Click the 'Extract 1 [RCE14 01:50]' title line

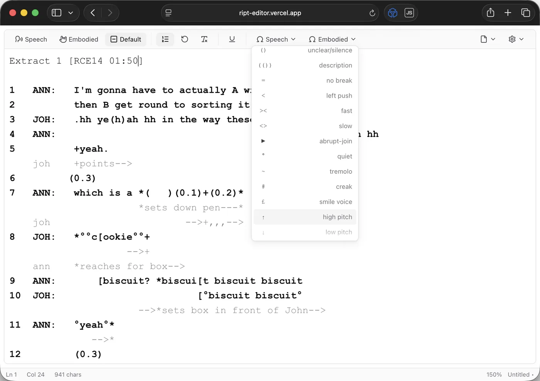pos(76,61)
